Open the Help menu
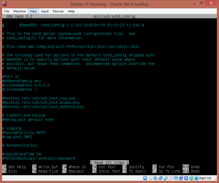219x183 pixels. [x=71, y=11]
